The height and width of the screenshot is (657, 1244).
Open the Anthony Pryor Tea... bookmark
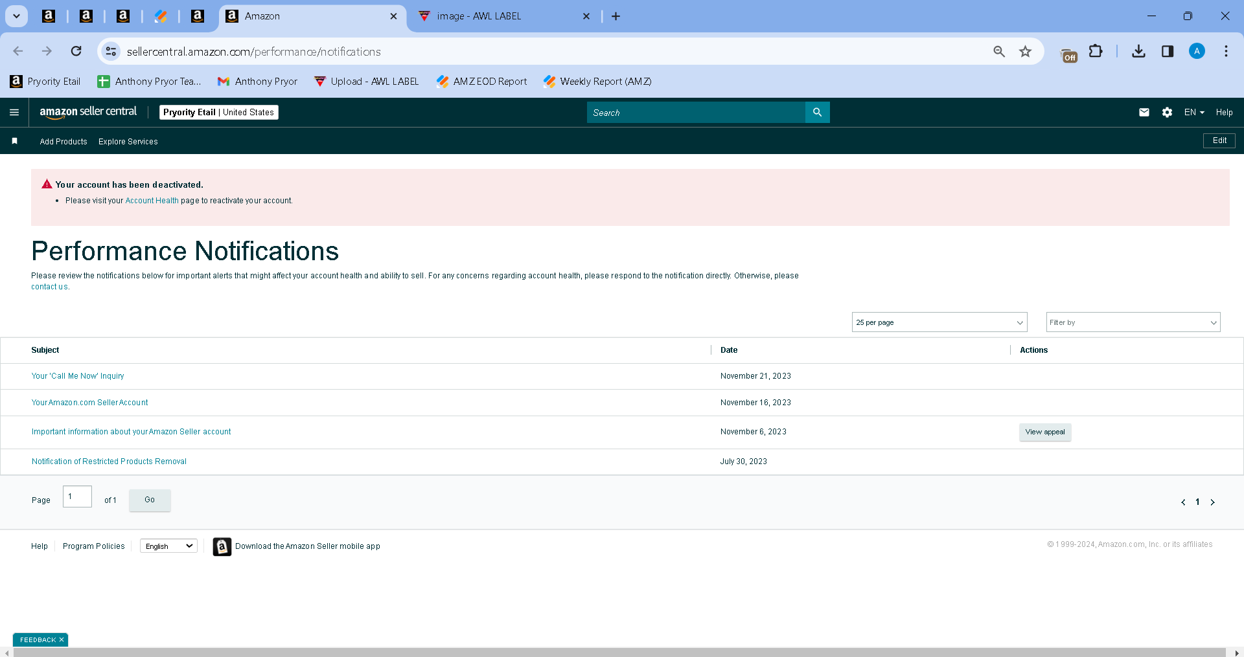click(x=149, y=82)
